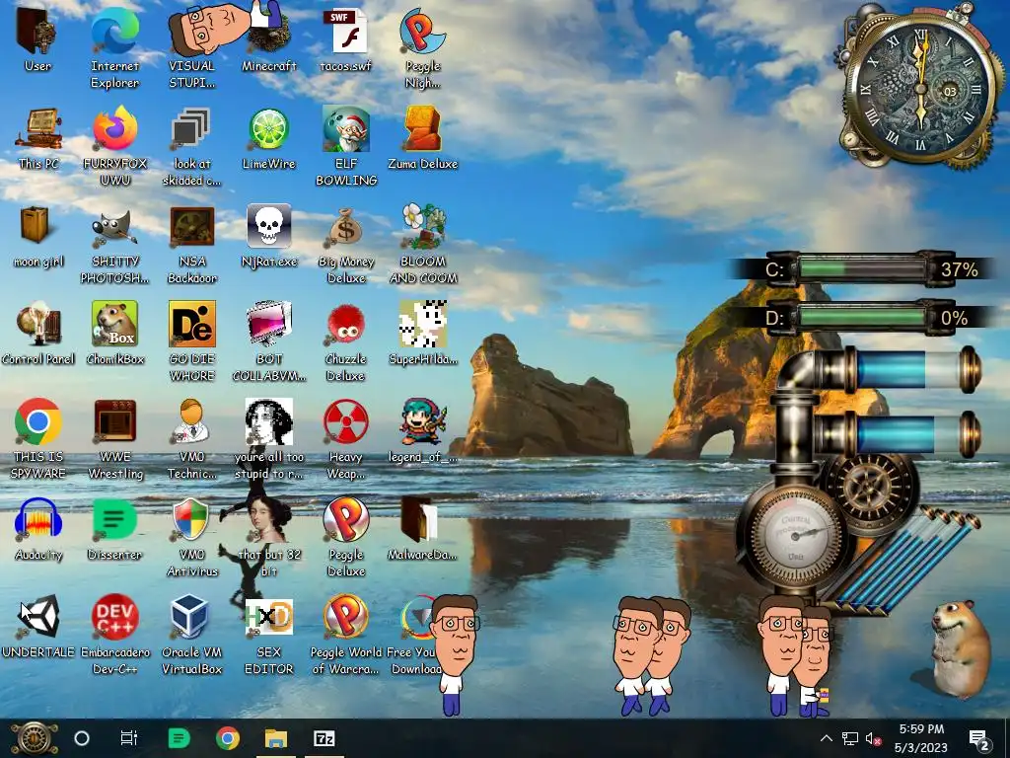Viewport: 1010px width, 758px height.
Task: Open VMO Antivirus shield icon
Action: (191, 536)
